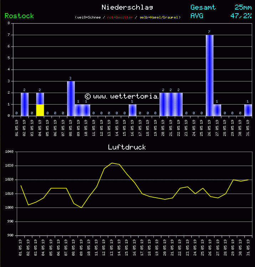Click the yellow hail segment on 04.05.19
The width and height of the screenshot is (255, 267).
(x=40, y=110)
